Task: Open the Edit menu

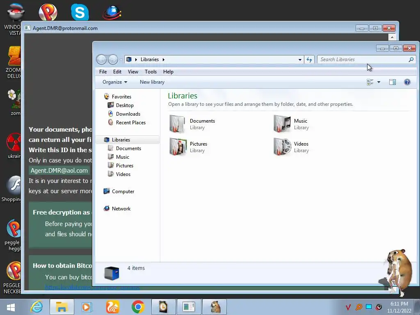Action: pyautogui.click(x=117, y=72)
